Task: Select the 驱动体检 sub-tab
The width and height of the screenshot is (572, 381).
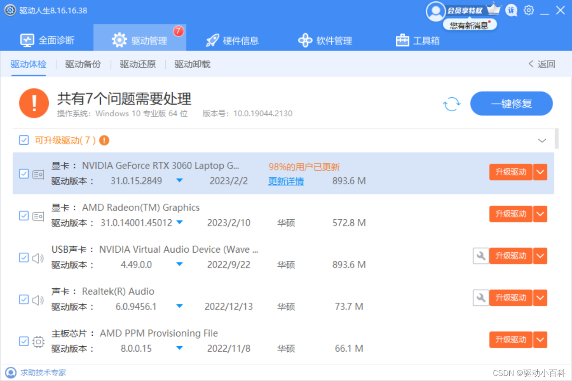Action: [x=28, y=64]
